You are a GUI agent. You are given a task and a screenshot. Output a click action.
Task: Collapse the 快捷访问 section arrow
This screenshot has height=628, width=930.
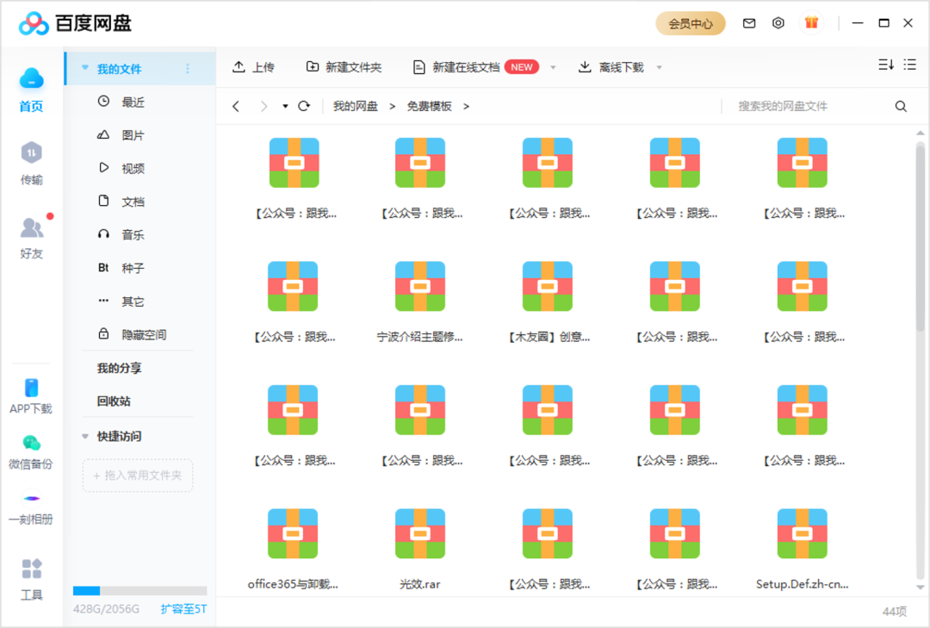click(x=84, y=436)
